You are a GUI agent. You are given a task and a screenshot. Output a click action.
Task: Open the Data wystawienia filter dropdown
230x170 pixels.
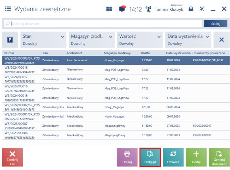tap(188, 40)
